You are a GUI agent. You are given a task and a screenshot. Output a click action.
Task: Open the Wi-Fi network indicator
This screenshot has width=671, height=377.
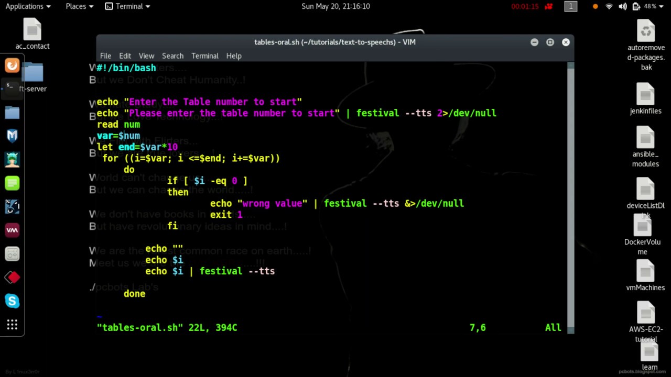(x=609, y=6)
